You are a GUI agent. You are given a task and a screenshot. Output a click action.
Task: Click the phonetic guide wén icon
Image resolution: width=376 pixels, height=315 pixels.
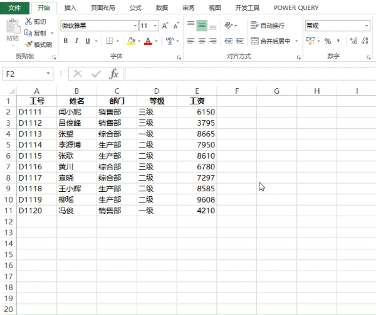point(170,41)
